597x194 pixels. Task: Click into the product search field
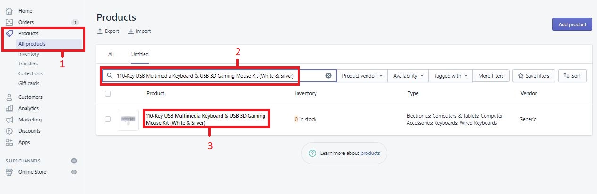(x=220, y=76)
